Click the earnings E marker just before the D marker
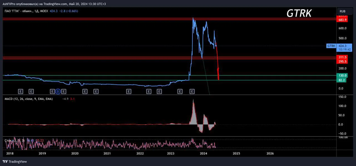The height and width of the screenshot is (166, 356). pyautogui.click(x=52, y=91)
